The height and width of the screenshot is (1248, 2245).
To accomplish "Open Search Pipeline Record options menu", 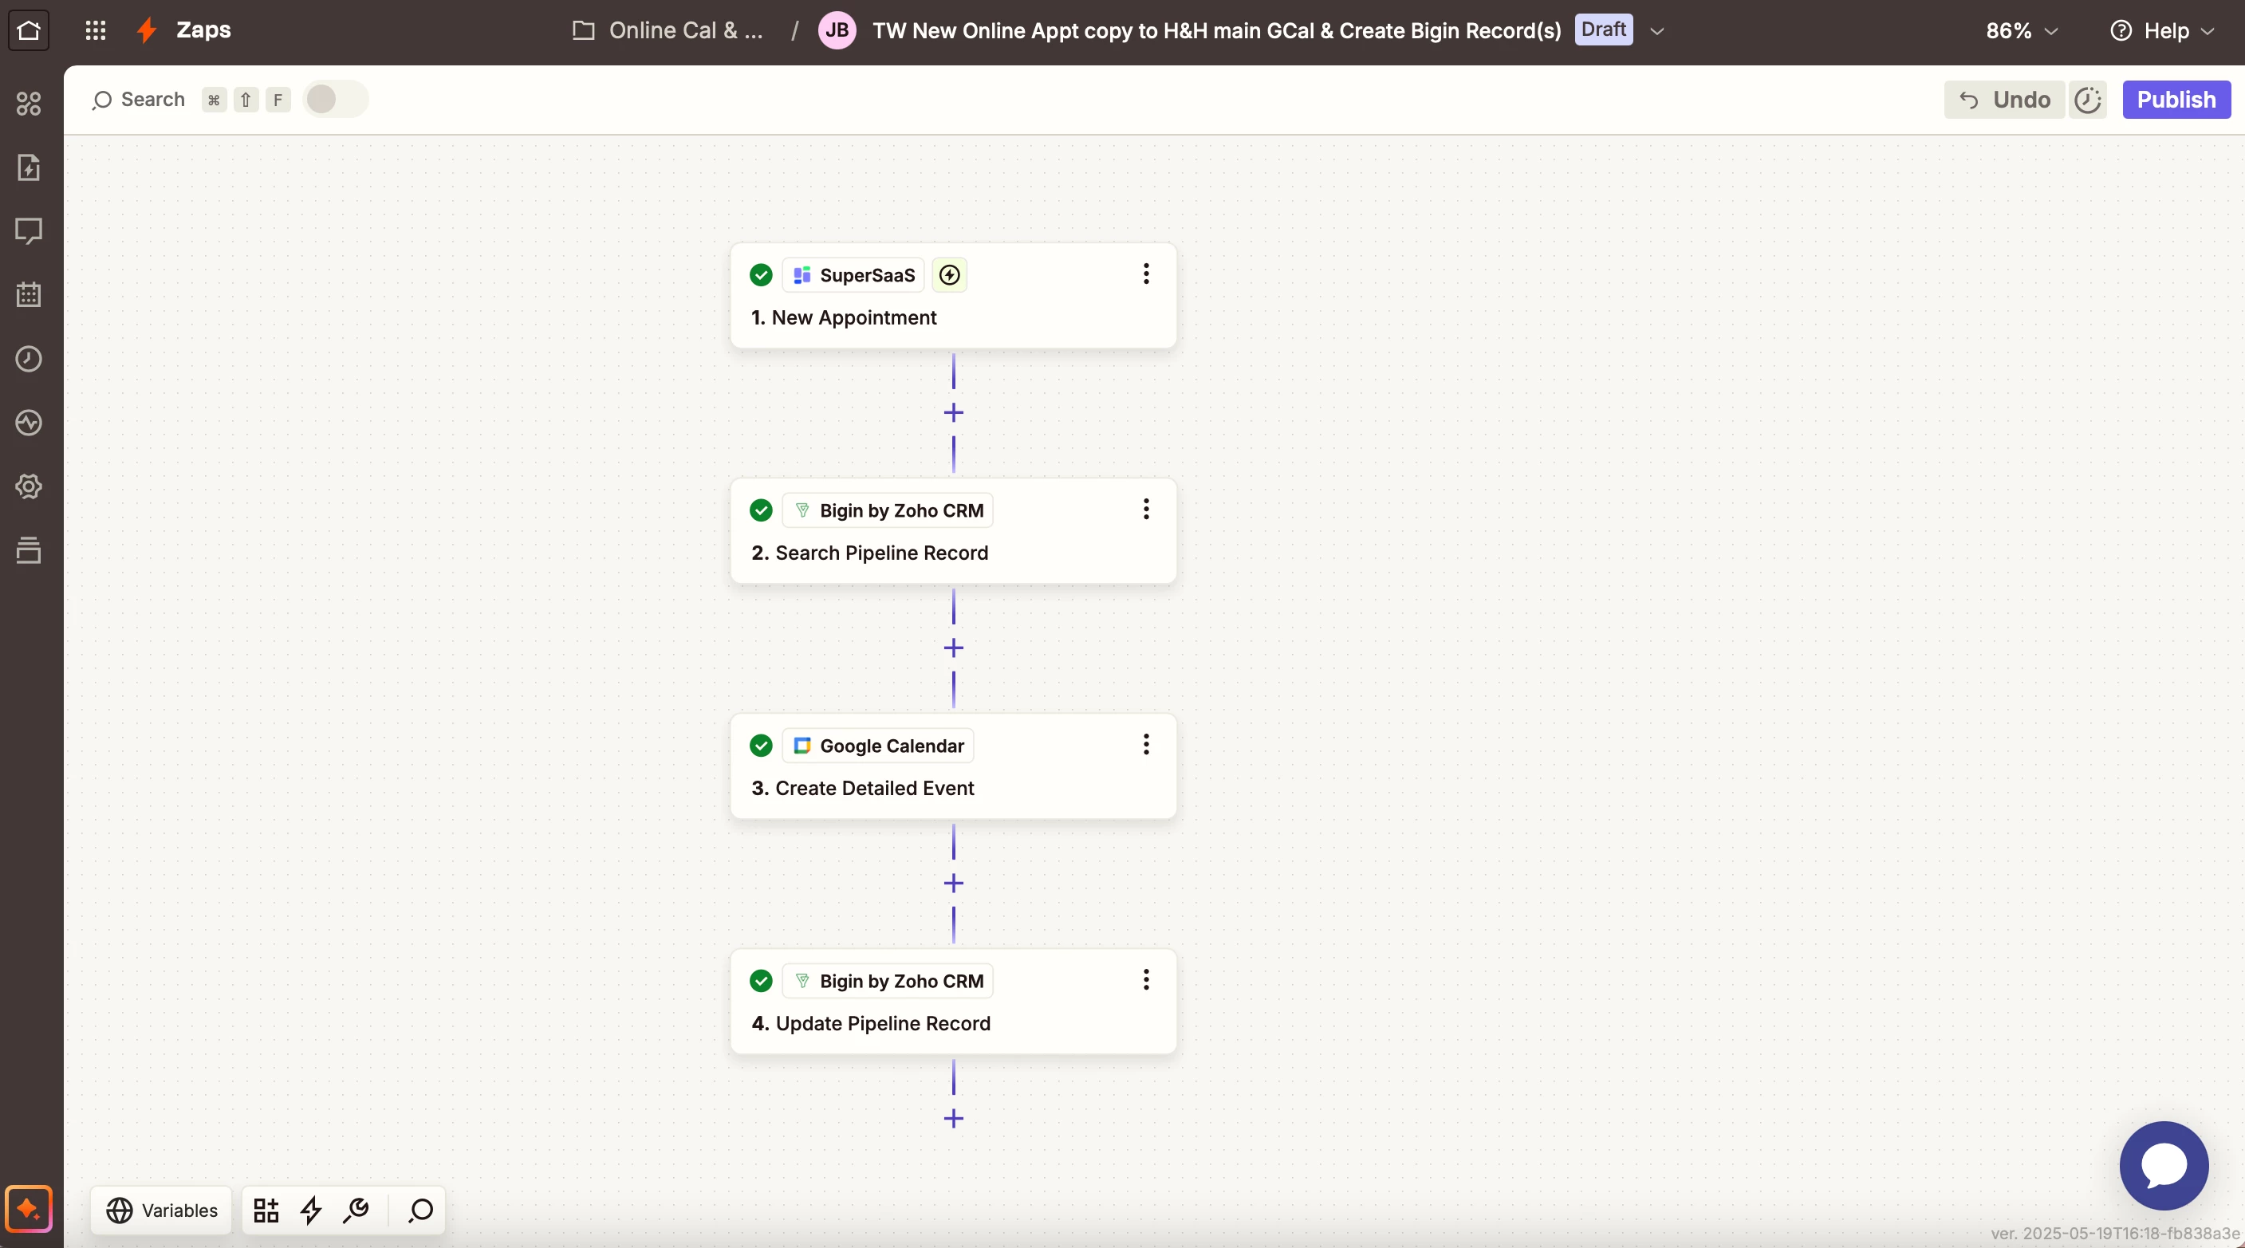I will click(x=1146, y=509).
